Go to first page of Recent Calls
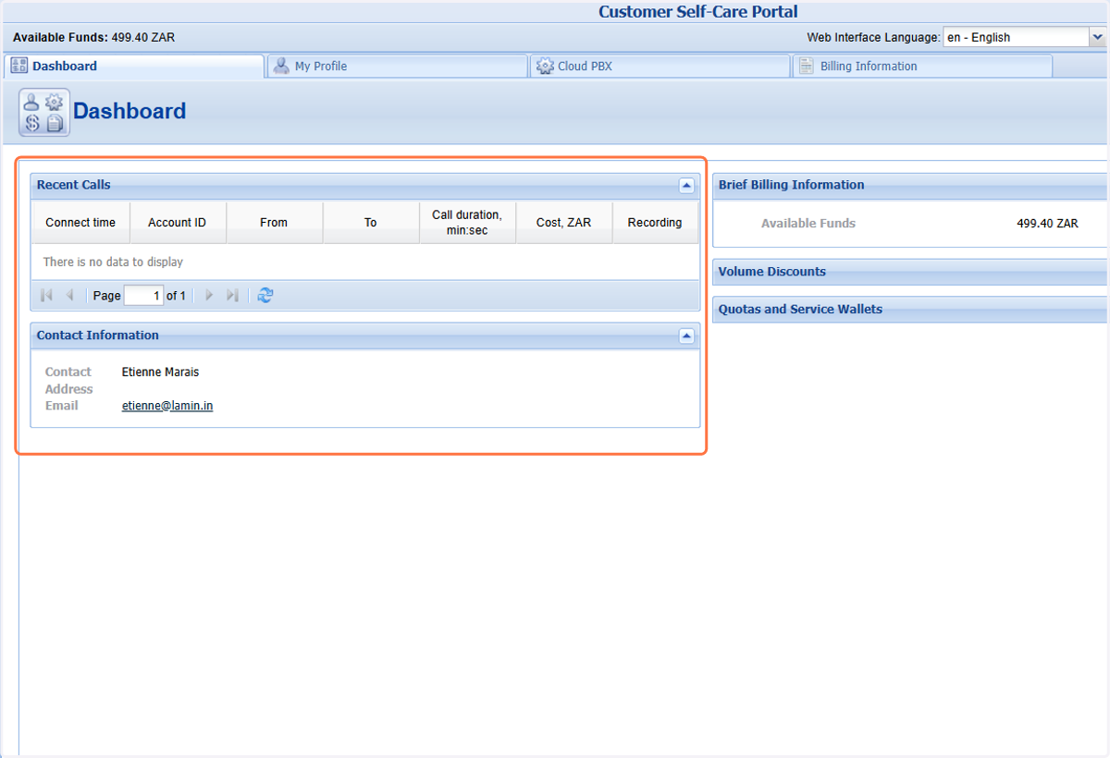This screenshot has height=758, width=1110. coord(46,295)
